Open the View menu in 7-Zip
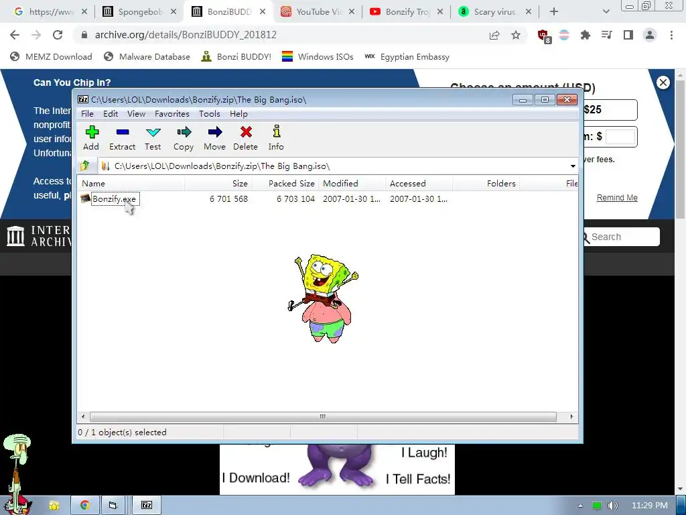Image resolution: width=686 pixels, height=515 pixels. 136,114
